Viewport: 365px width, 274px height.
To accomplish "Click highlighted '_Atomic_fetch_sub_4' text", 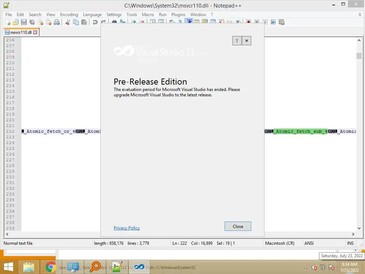I will 300,131.
